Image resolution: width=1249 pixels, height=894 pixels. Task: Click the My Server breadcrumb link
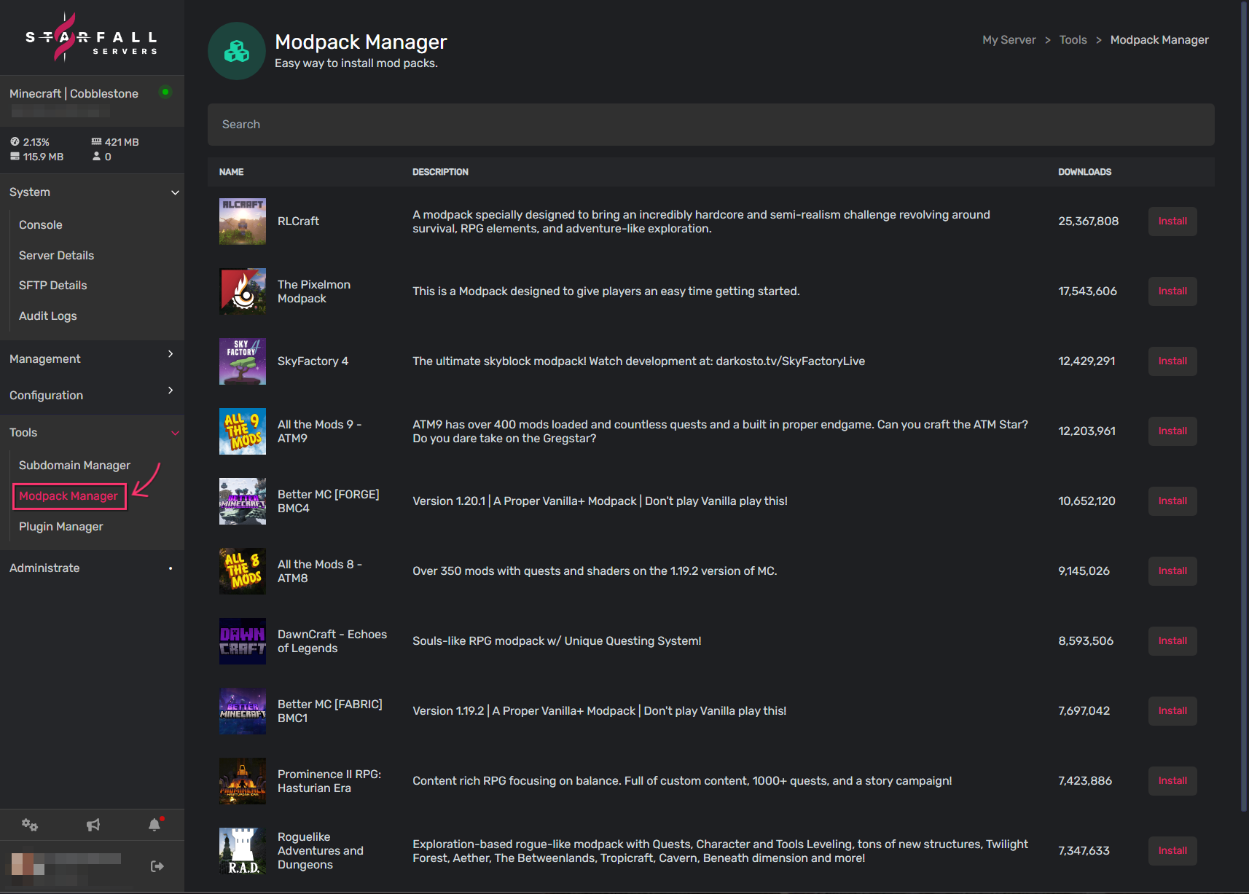tap(1009, 40)
